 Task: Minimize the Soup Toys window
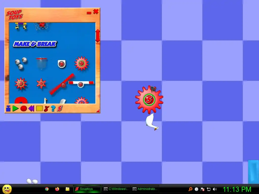tap(89, 13)
